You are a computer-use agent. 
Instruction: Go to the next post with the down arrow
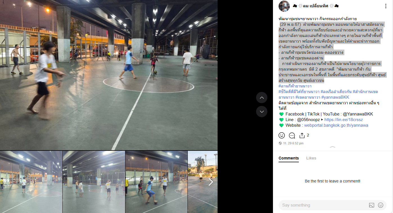[x=262, y=112]
